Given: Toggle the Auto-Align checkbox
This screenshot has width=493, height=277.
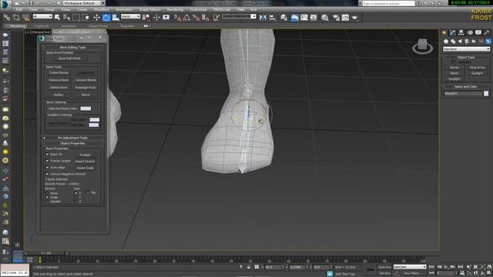Looking at the screenshot, I should coord(47,168).
